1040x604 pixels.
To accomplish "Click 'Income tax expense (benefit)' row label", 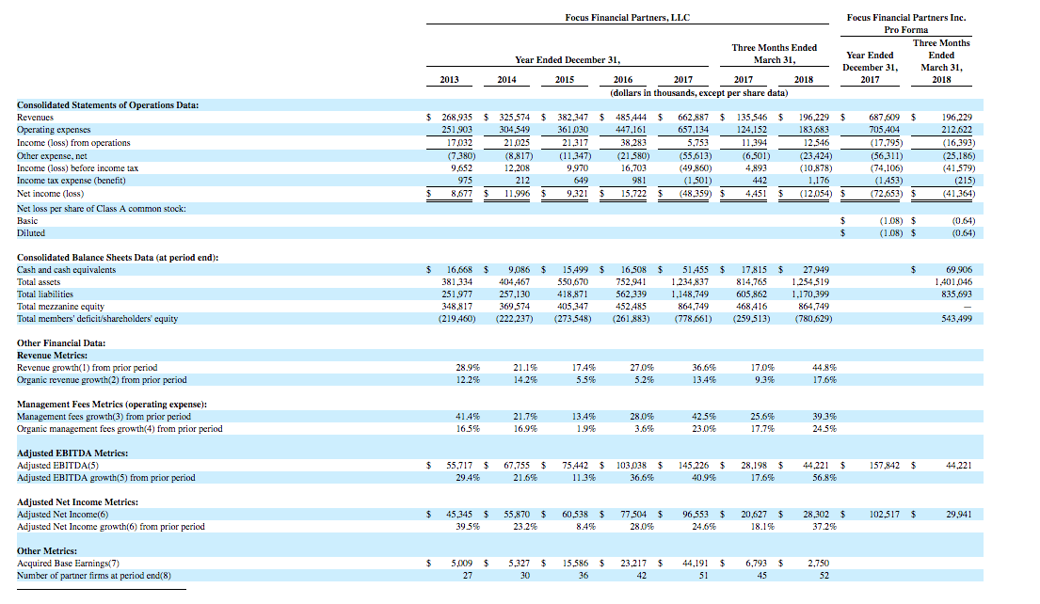I will coord(71,181).
